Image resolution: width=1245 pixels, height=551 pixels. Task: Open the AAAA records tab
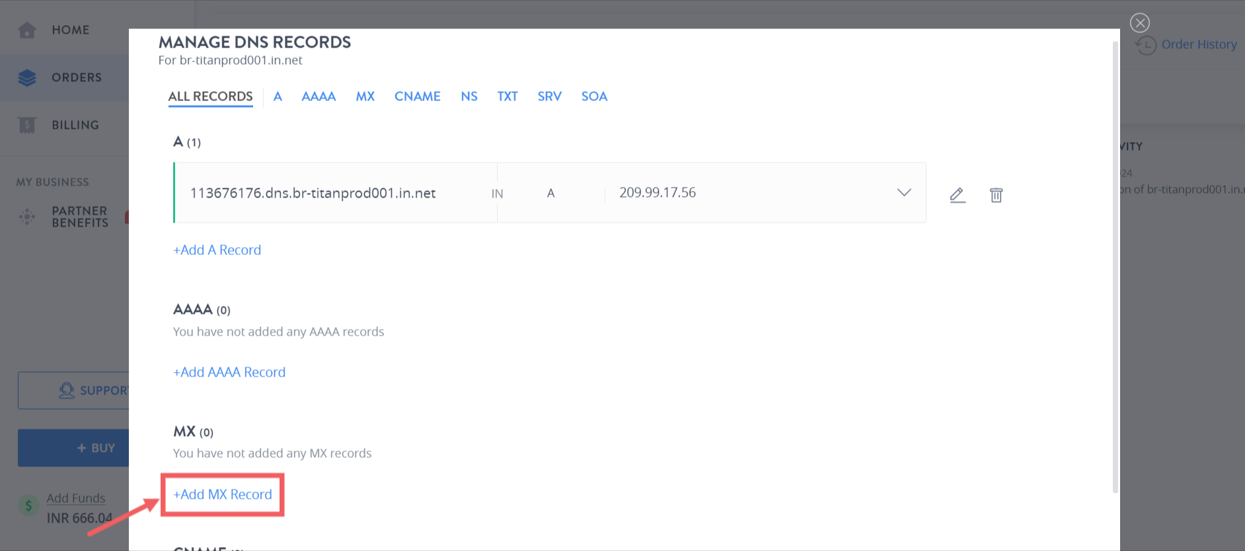pyautogui.click(x=319, y=96)
